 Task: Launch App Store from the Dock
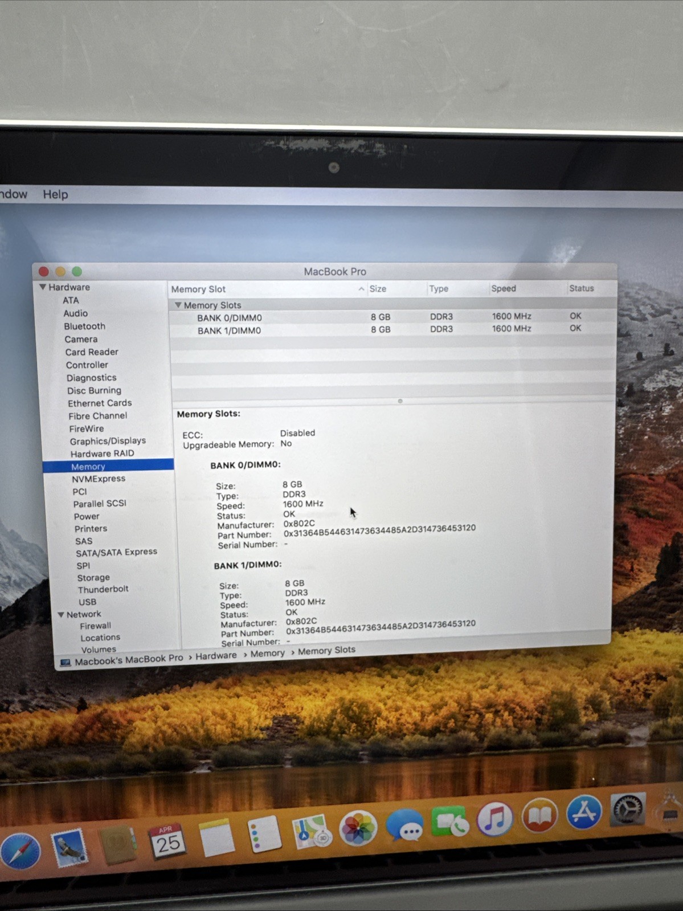point(584,812)
